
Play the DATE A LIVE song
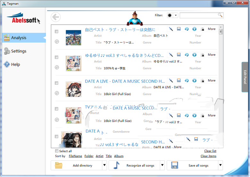coord(194,81)
